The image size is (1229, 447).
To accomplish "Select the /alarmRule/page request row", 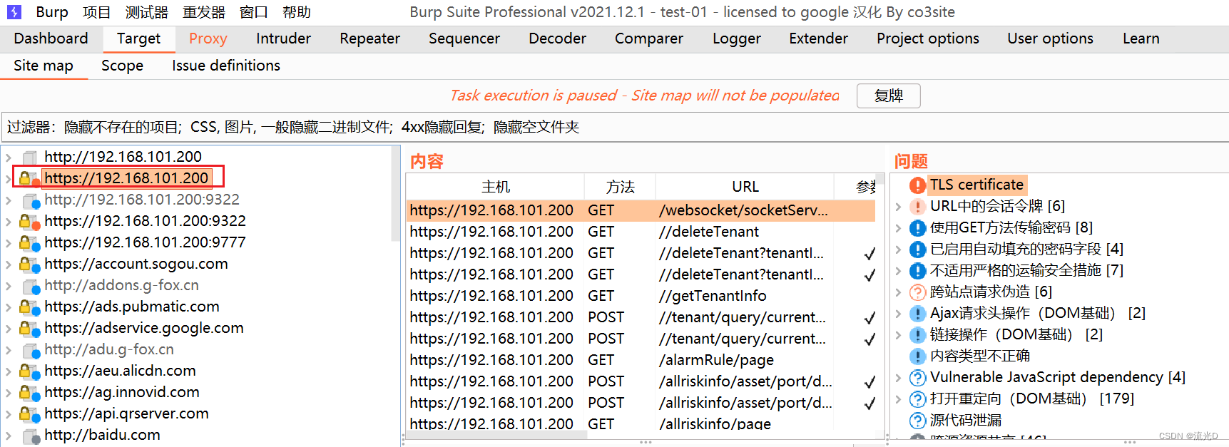I will 641,360.
